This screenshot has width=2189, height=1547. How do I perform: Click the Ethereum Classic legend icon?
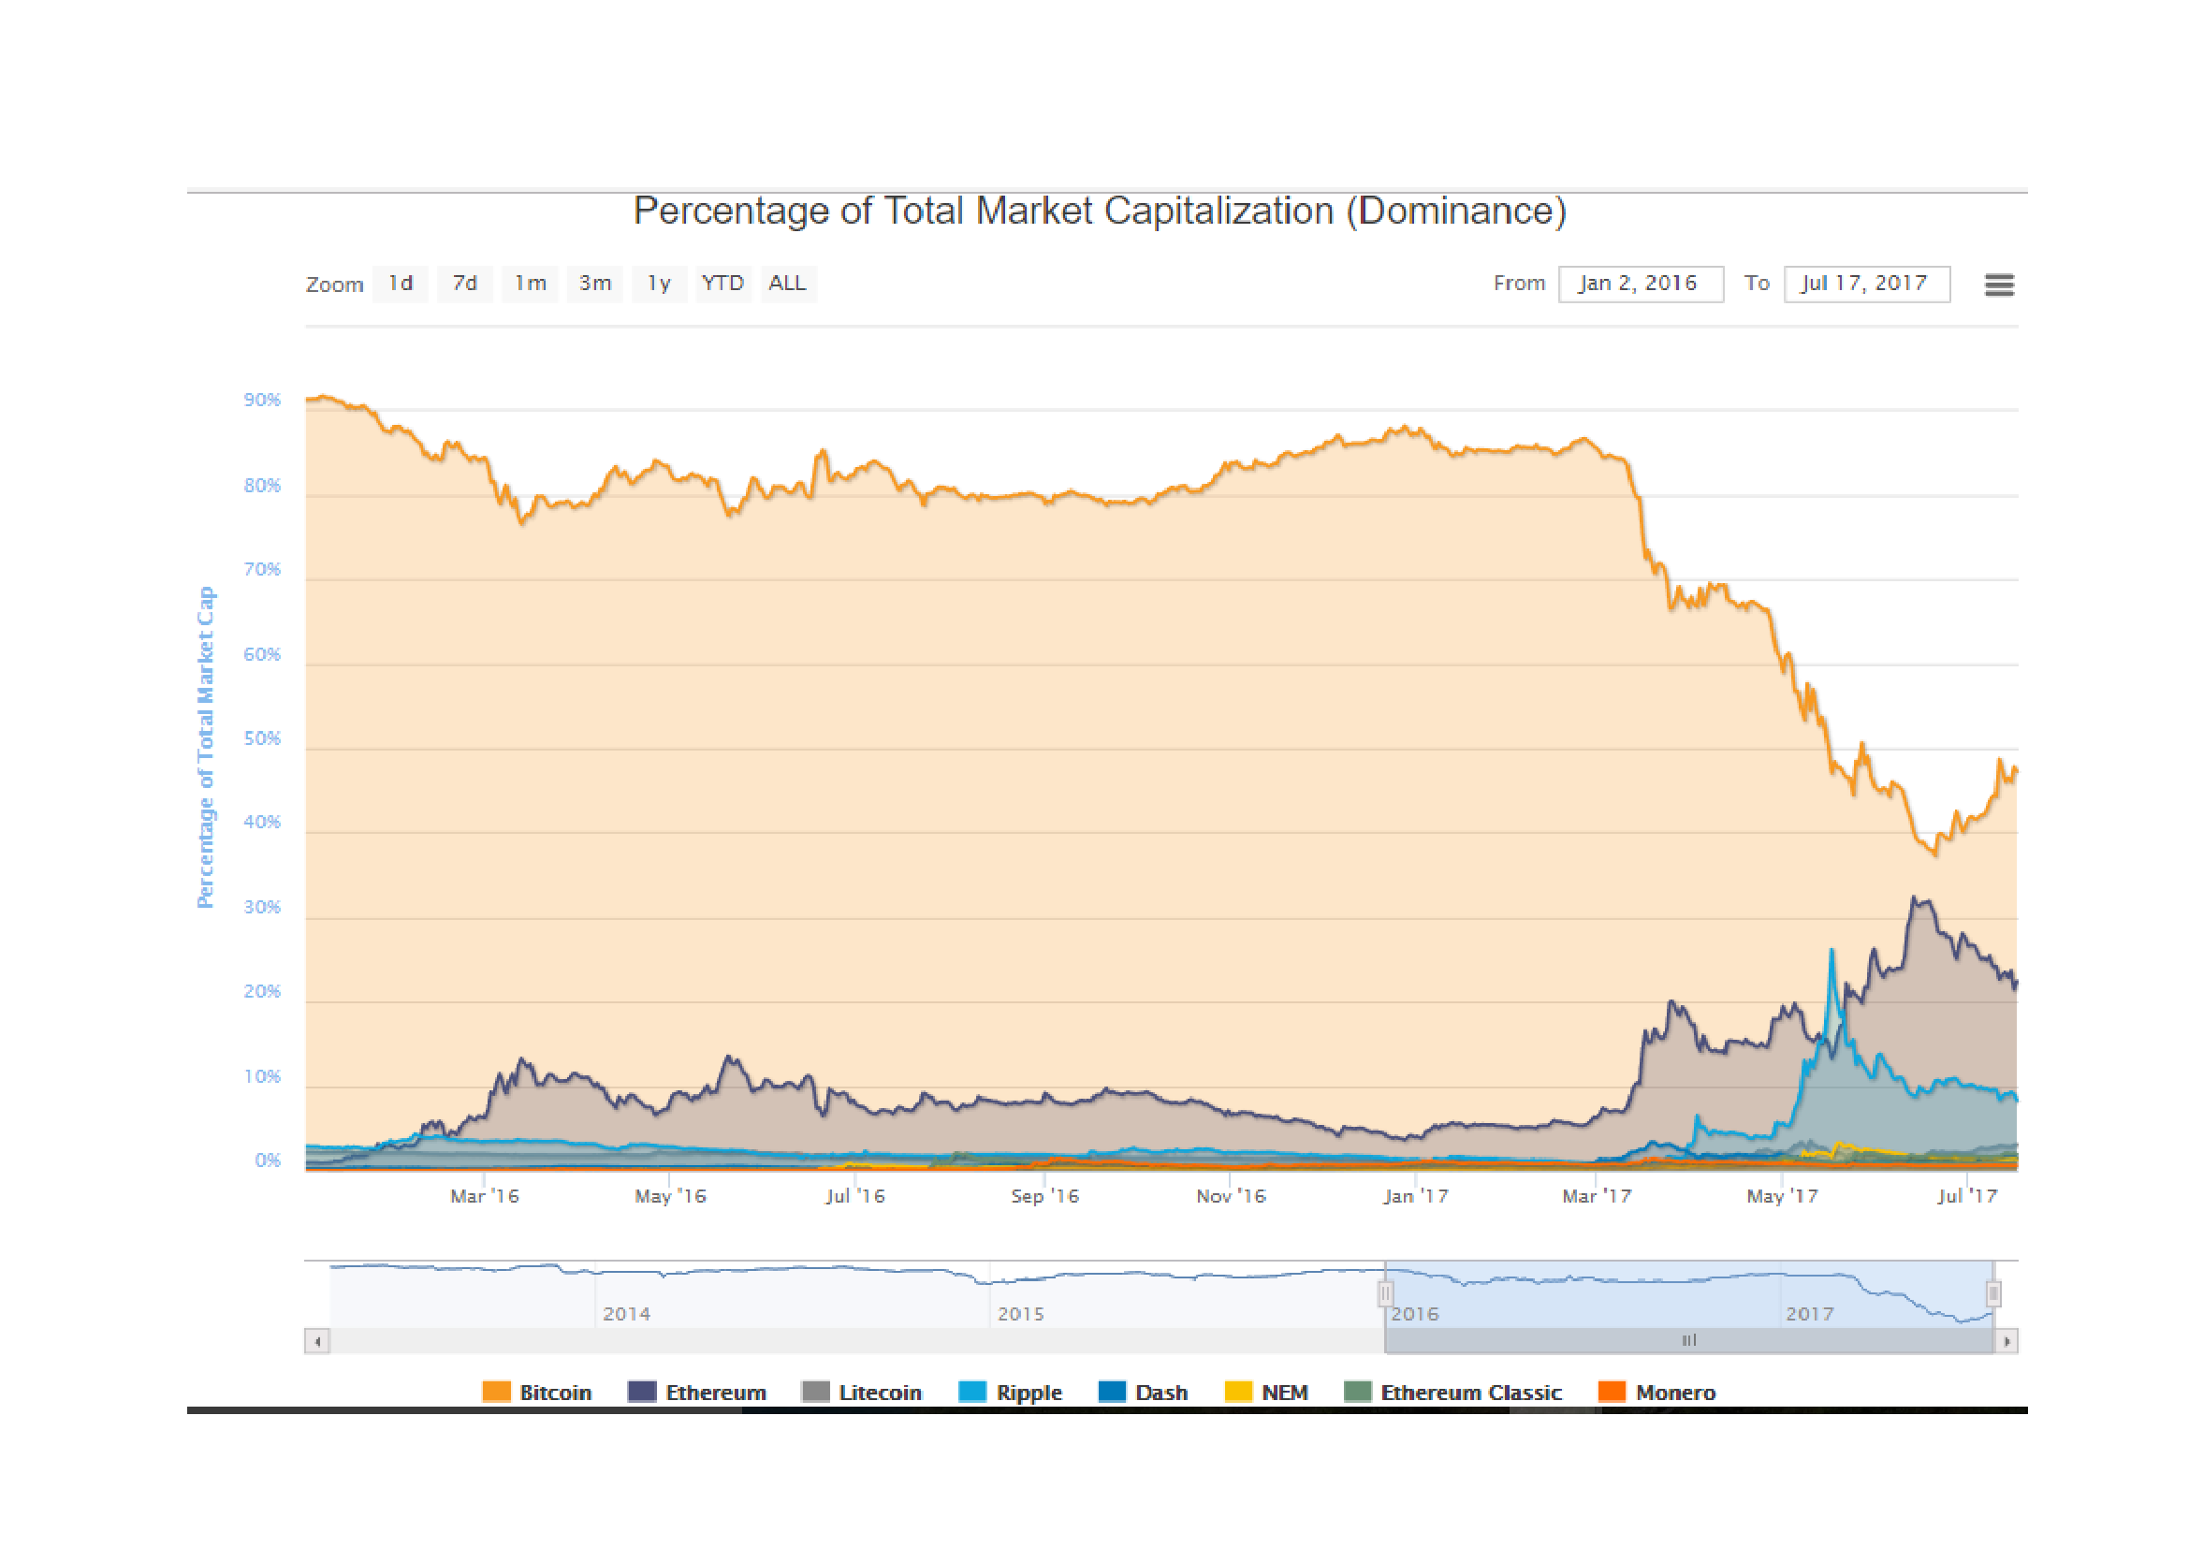pyautogui.click(x=1357, y=1392)
